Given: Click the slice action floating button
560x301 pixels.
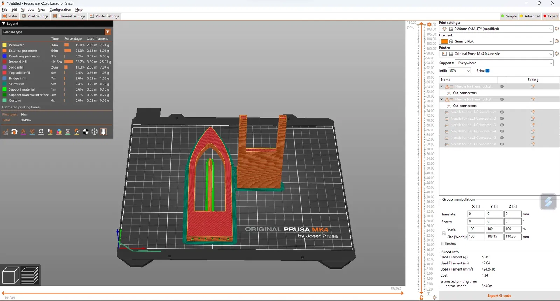Looking at the screenshot, I should [x=548, y=202].
